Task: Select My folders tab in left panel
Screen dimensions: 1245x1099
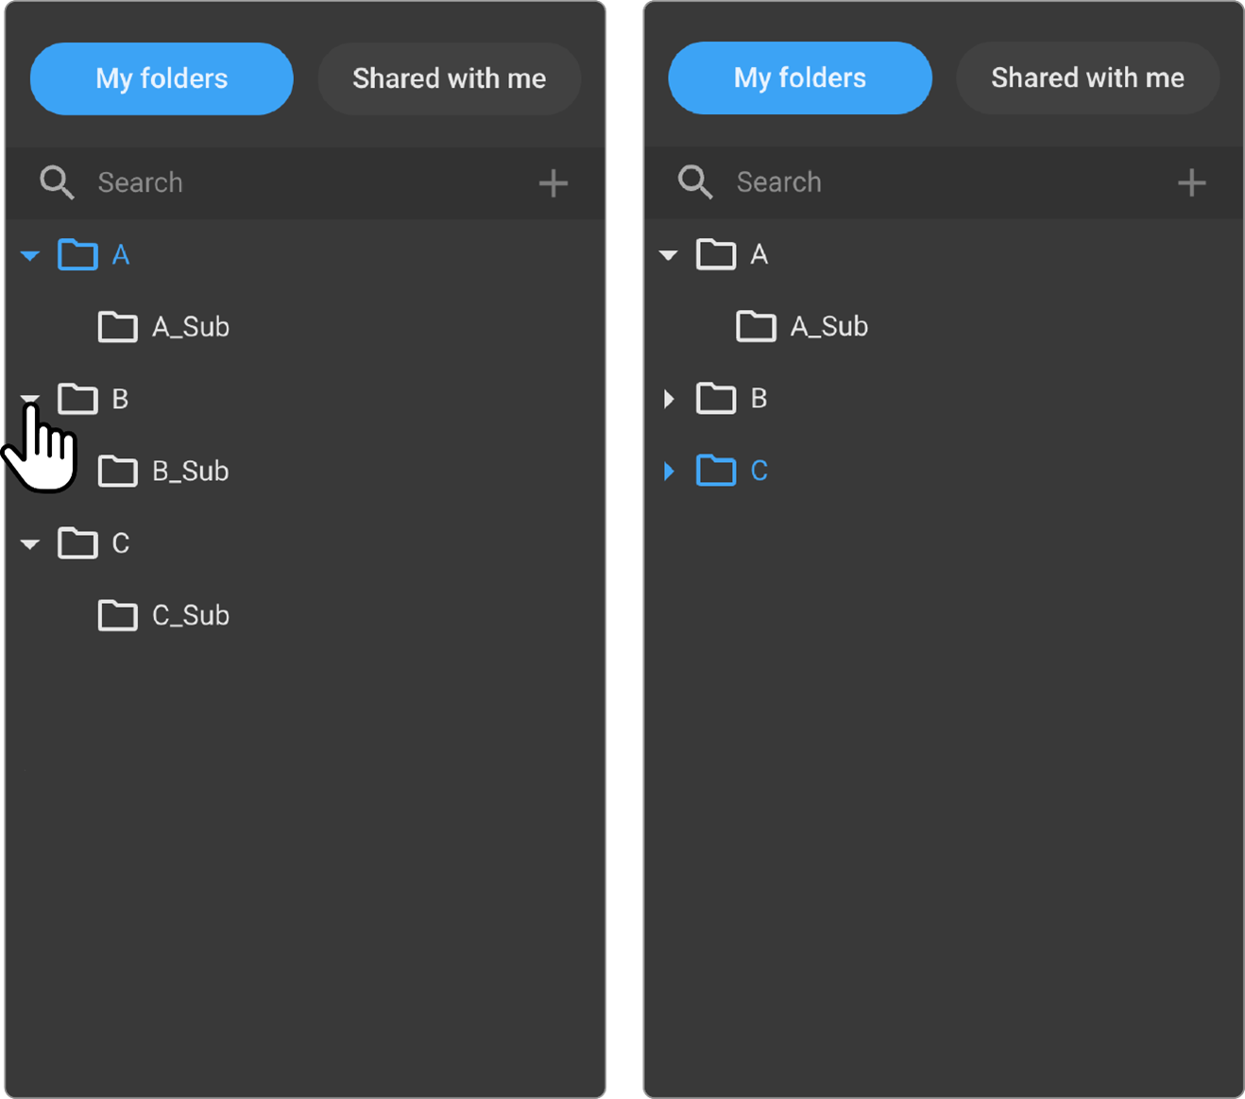Action: pos(162,78)
